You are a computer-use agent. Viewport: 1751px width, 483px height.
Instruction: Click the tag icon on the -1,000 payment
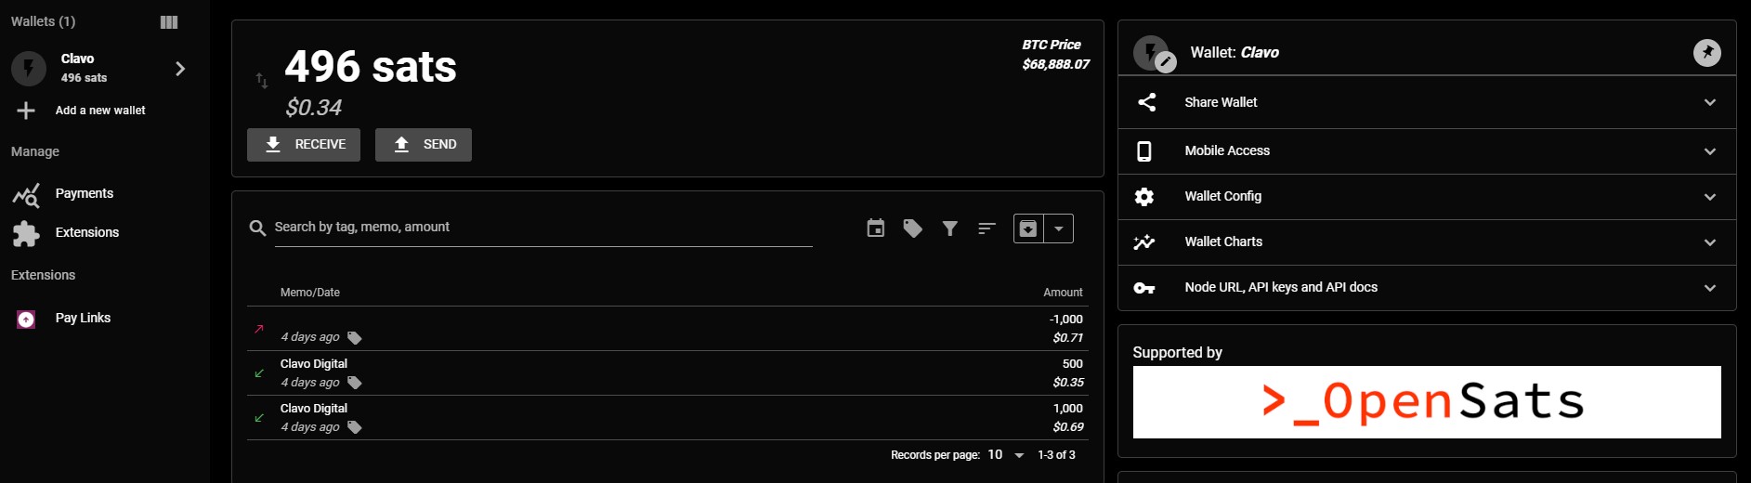point(354,338)
